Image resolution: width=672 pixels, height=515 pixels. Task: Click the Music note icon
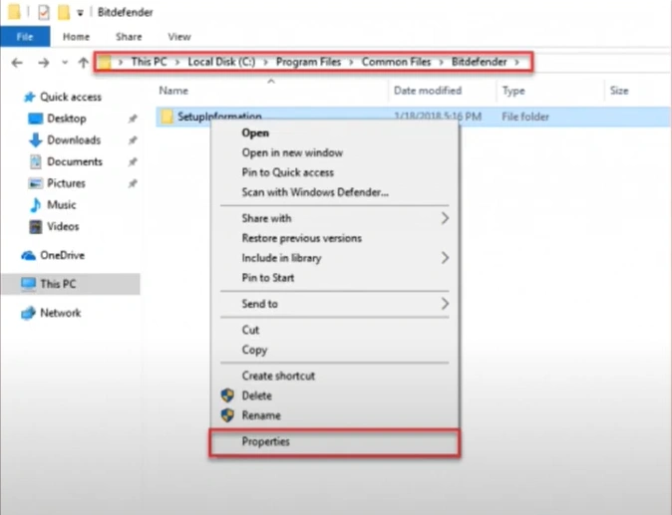(x=35, y=205)
